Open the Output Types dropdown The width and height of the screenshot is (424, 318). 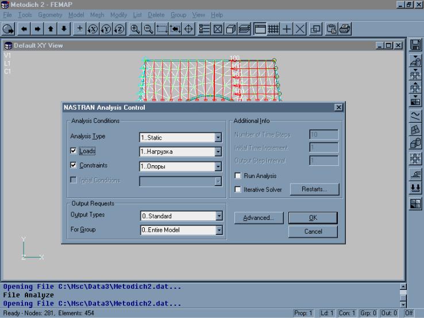[x=219, y=216]
